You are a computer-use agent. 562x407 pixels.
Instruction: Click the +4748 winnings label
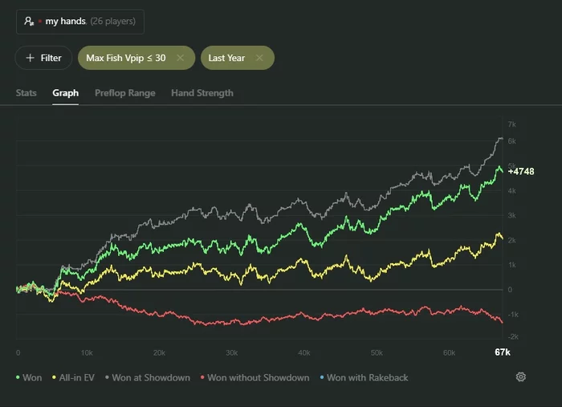[521, 171]
